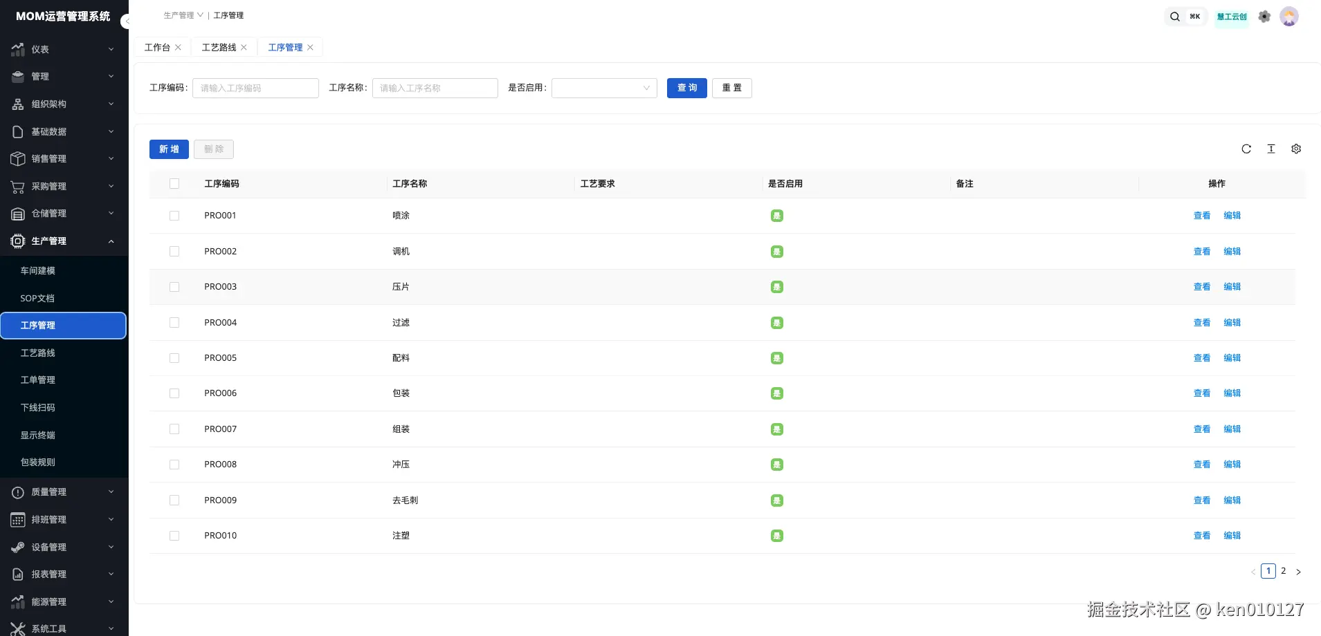Toggle the select-all checkbox in table header
This screenshot has width=1321, height=636.
(x=174, y=184)
